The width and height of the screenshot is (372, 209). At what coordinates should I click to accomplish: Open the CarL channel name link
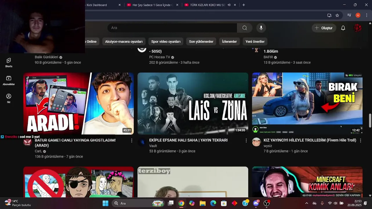[38, 151]
